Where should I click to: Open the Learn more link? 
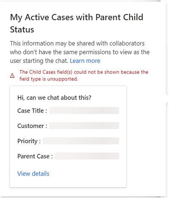coord(85,61)
